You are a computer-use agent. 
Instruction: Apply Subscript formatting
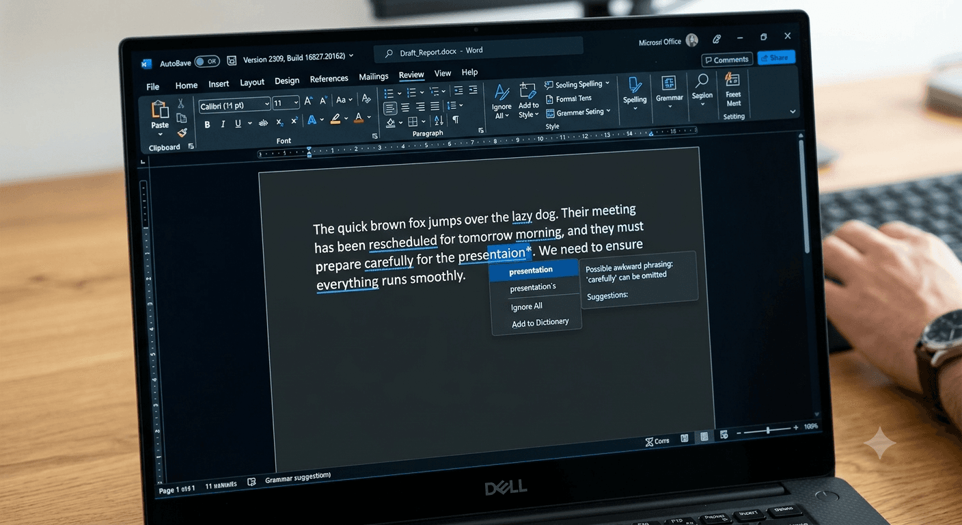click(x=279, y=122)
